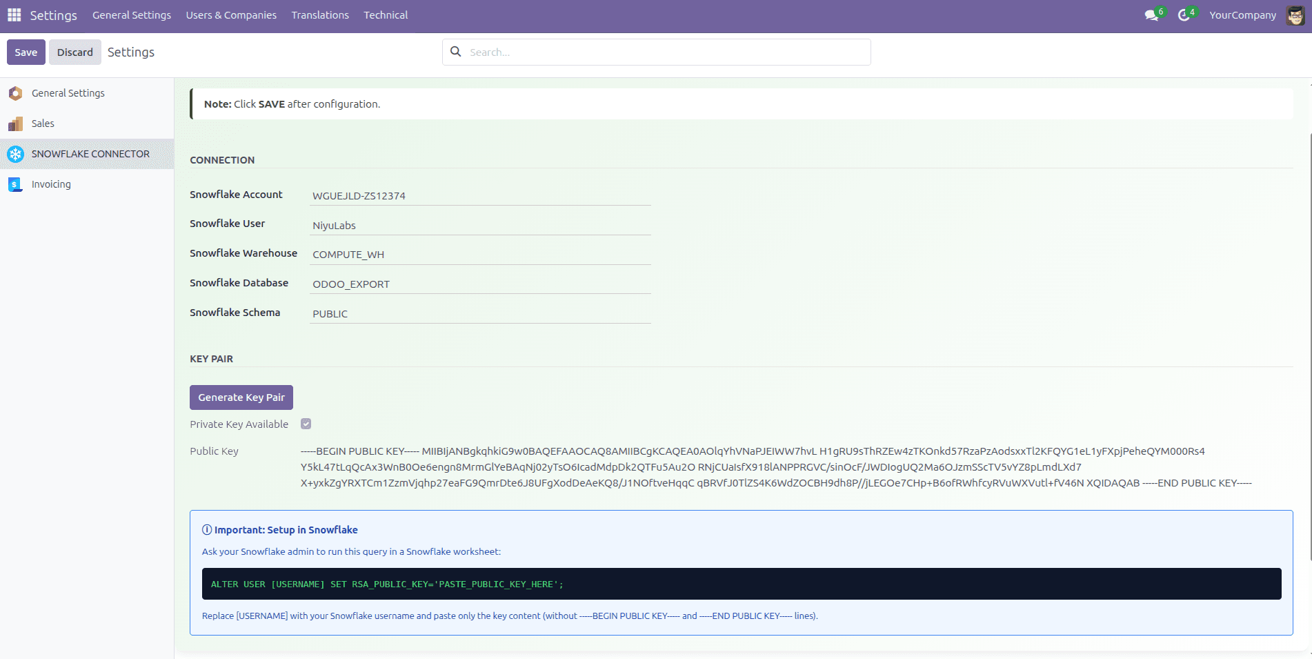Open the General Settings top menu

[132, 15]
